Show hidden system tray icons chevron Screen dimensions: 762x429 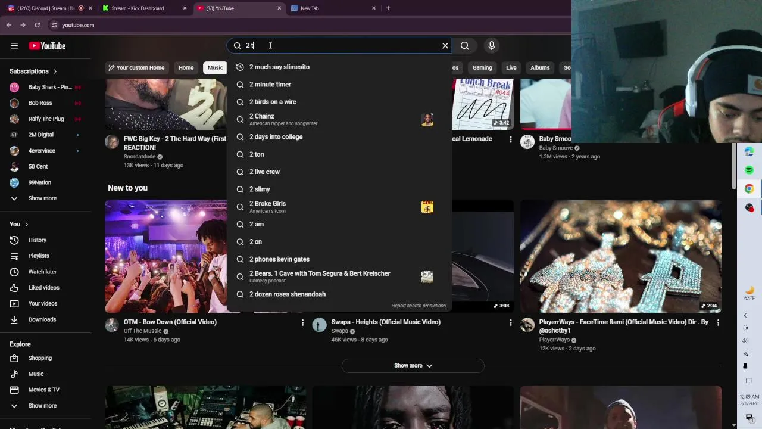745,315
